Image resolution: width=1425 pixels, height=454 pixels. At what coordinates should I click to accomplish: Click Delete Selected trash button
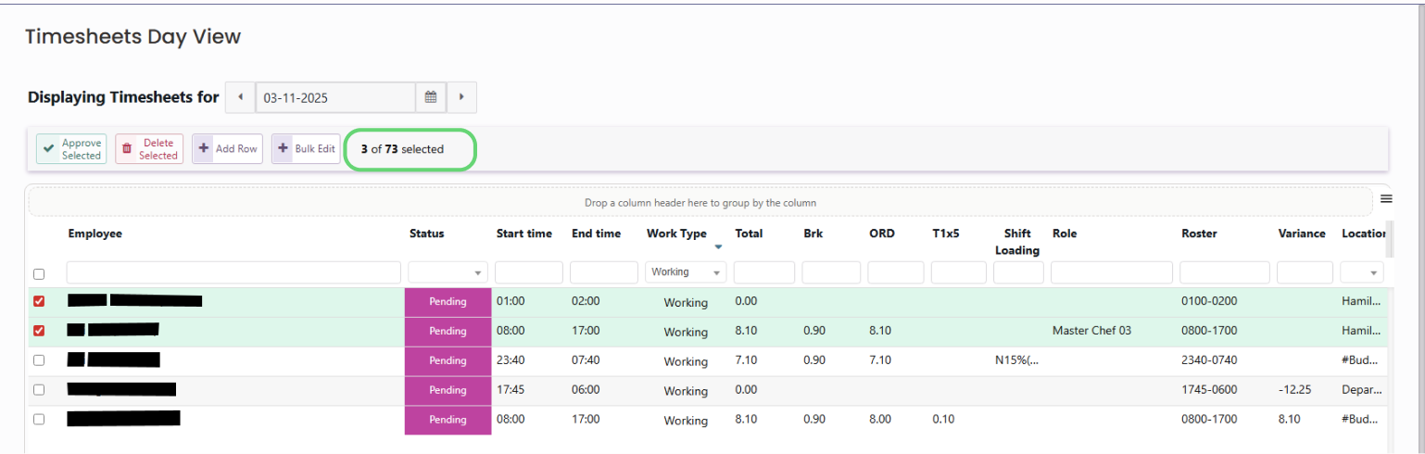[x=149, y=149]
